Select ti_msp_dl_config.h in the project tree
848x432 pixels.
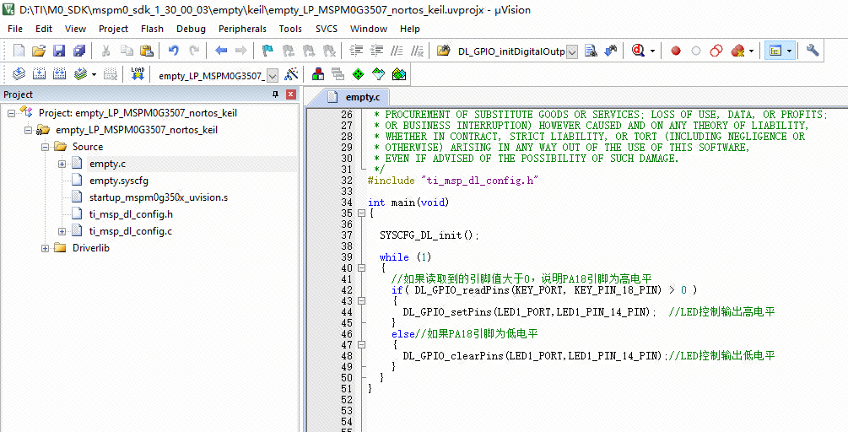coord(131,214)
